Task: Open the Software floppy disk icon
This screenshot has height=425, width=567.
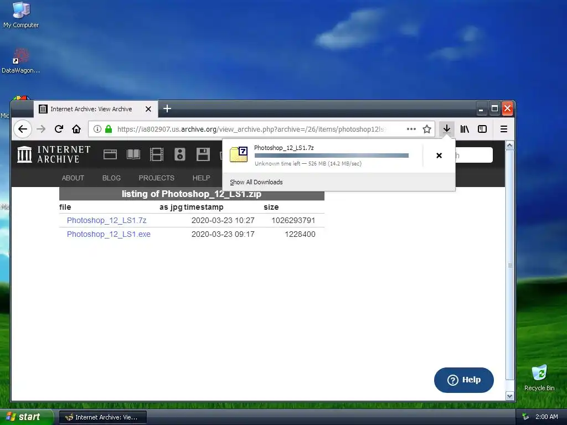Action: click(x=203, y=155)
